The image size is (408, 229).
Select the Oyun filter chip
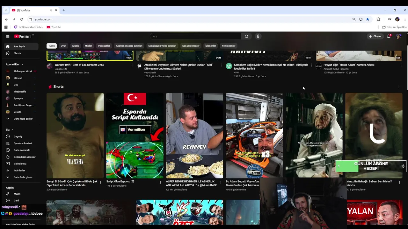pyautogui.click(x=63, y=46)
